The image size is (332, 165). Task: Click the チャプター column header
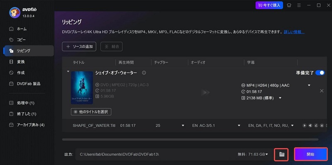[161, 63]
